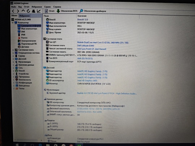This screenshot has height=146, width=195.
Task: Select Электропитание tree item
Action: coord(27,41)
